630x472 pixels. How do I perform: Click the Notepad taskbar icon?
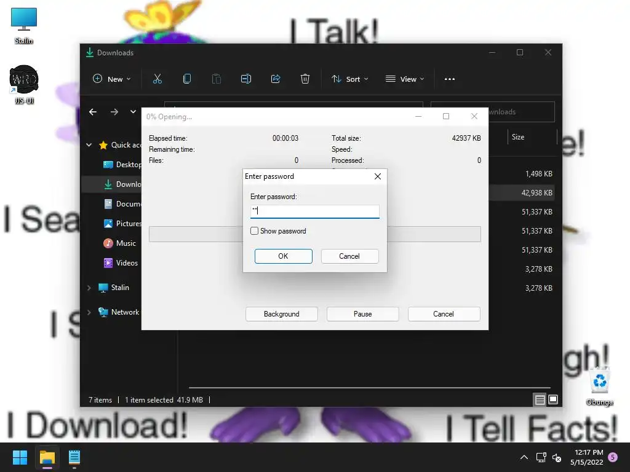tap(74, 457)
